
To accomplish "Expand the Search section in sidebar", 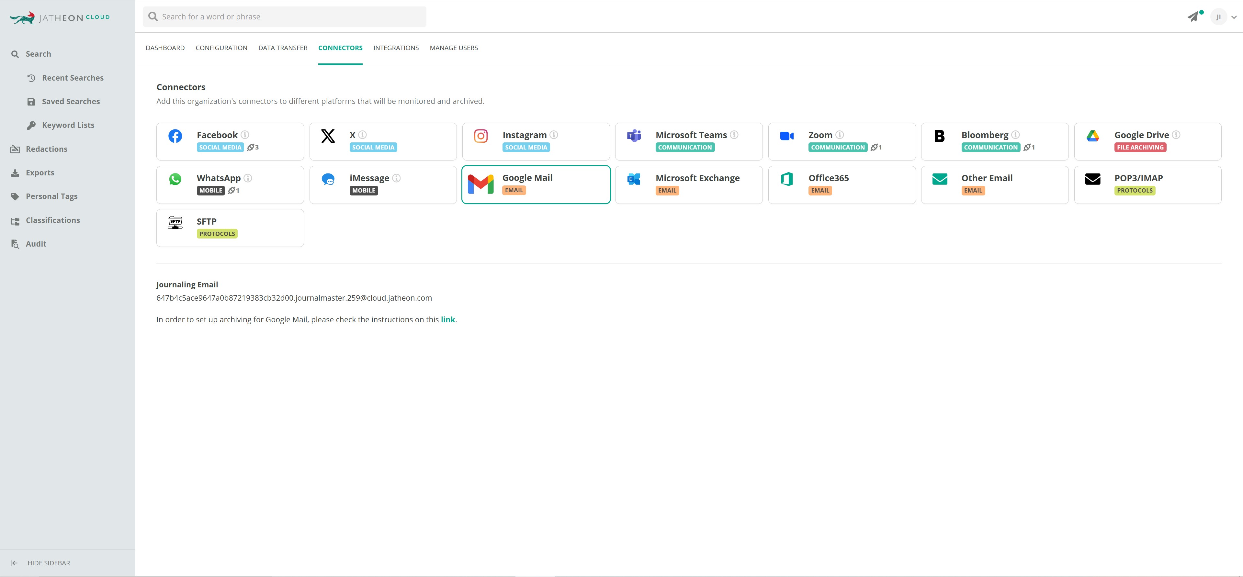I will pyautogui.click(x=38, y=54).
